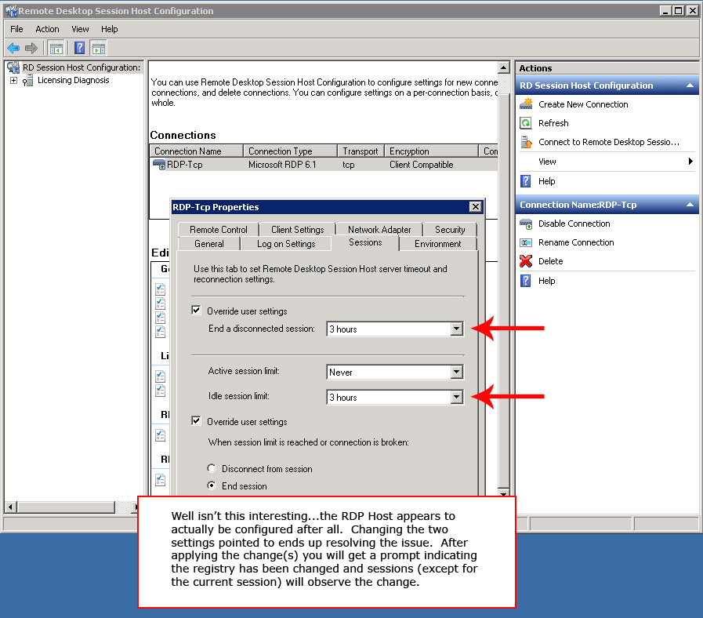The width and height of the screenshot is (703, 618).
Task: Close the RDP-Tcp Properties dialog
Action: click(475, 206)
